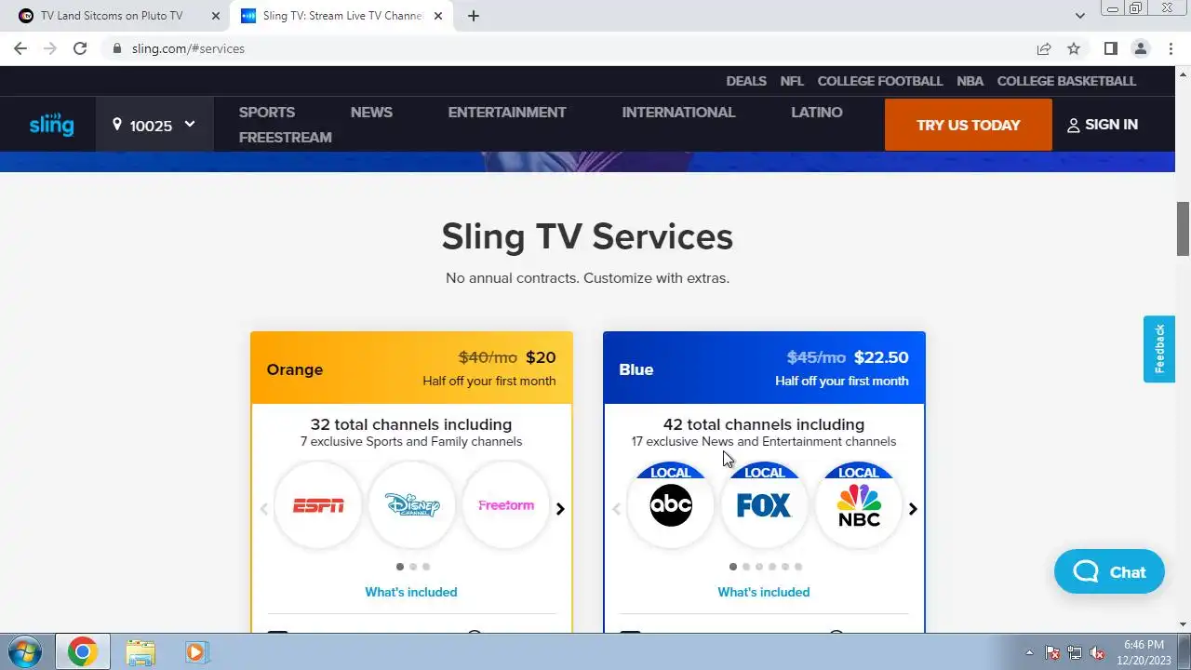Toggle Chrome side panel

[x=1111, y=48]
